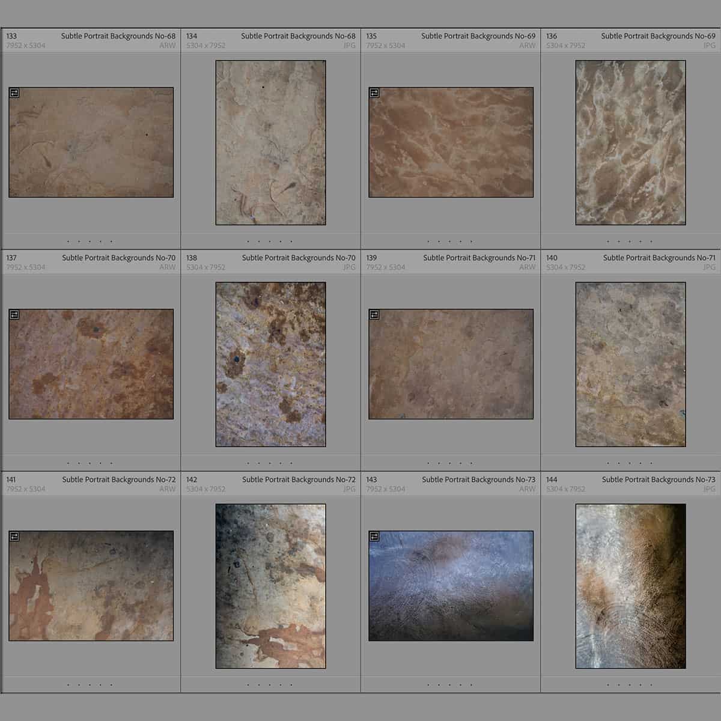Set star rating under thumbnail 144

(630, 684)
